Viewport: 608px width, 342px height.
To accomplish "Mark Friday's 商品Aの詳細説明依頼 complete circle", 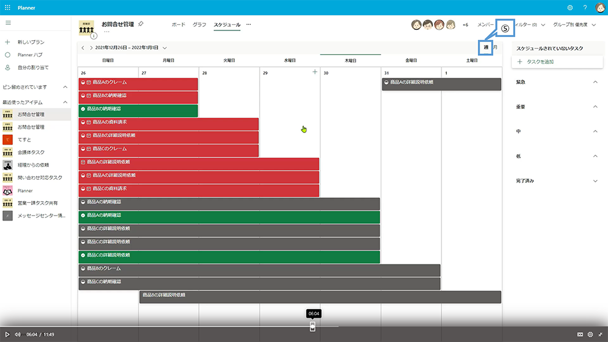I will click(x=386, y=83).
